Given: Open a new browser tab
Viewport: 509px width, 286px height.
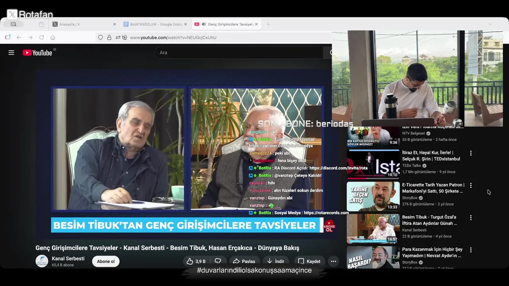Looking at the screenshot, I should (268, 24).
